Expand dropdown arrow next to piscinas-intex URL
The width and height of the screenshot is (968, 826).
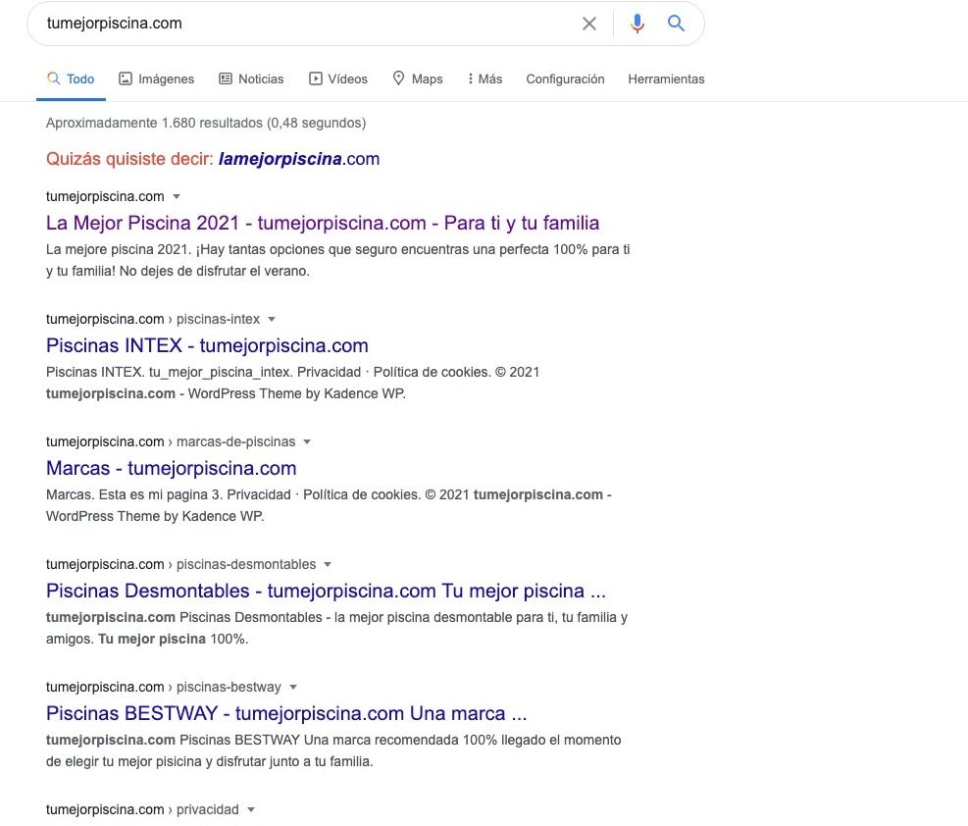coord(272,320)
